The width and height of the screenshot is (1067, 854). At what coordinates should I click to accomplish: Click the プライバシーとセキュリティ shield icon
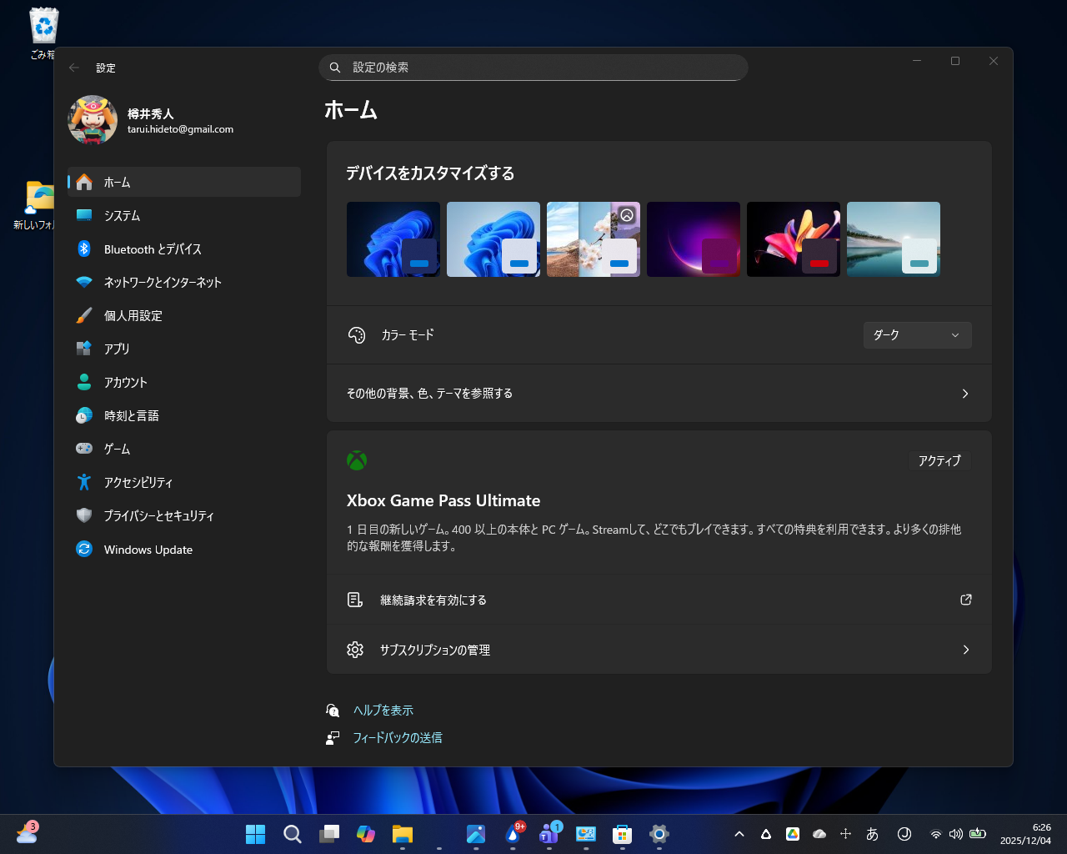click(84, 515)
